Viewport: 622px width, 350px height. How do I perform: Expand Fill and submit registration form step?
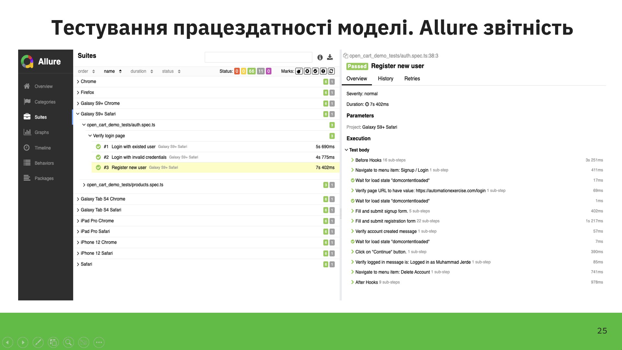tap(385, 221)
